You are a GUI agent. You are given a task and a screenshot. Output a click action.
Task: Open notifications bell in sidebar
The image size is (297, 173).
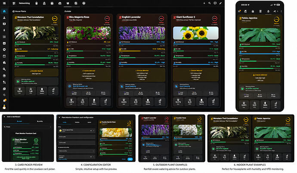[x=4, y=100]
